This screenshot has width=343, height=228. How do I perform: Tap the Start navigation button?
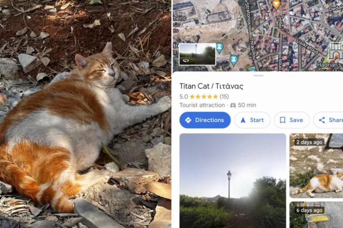point(253,120)
